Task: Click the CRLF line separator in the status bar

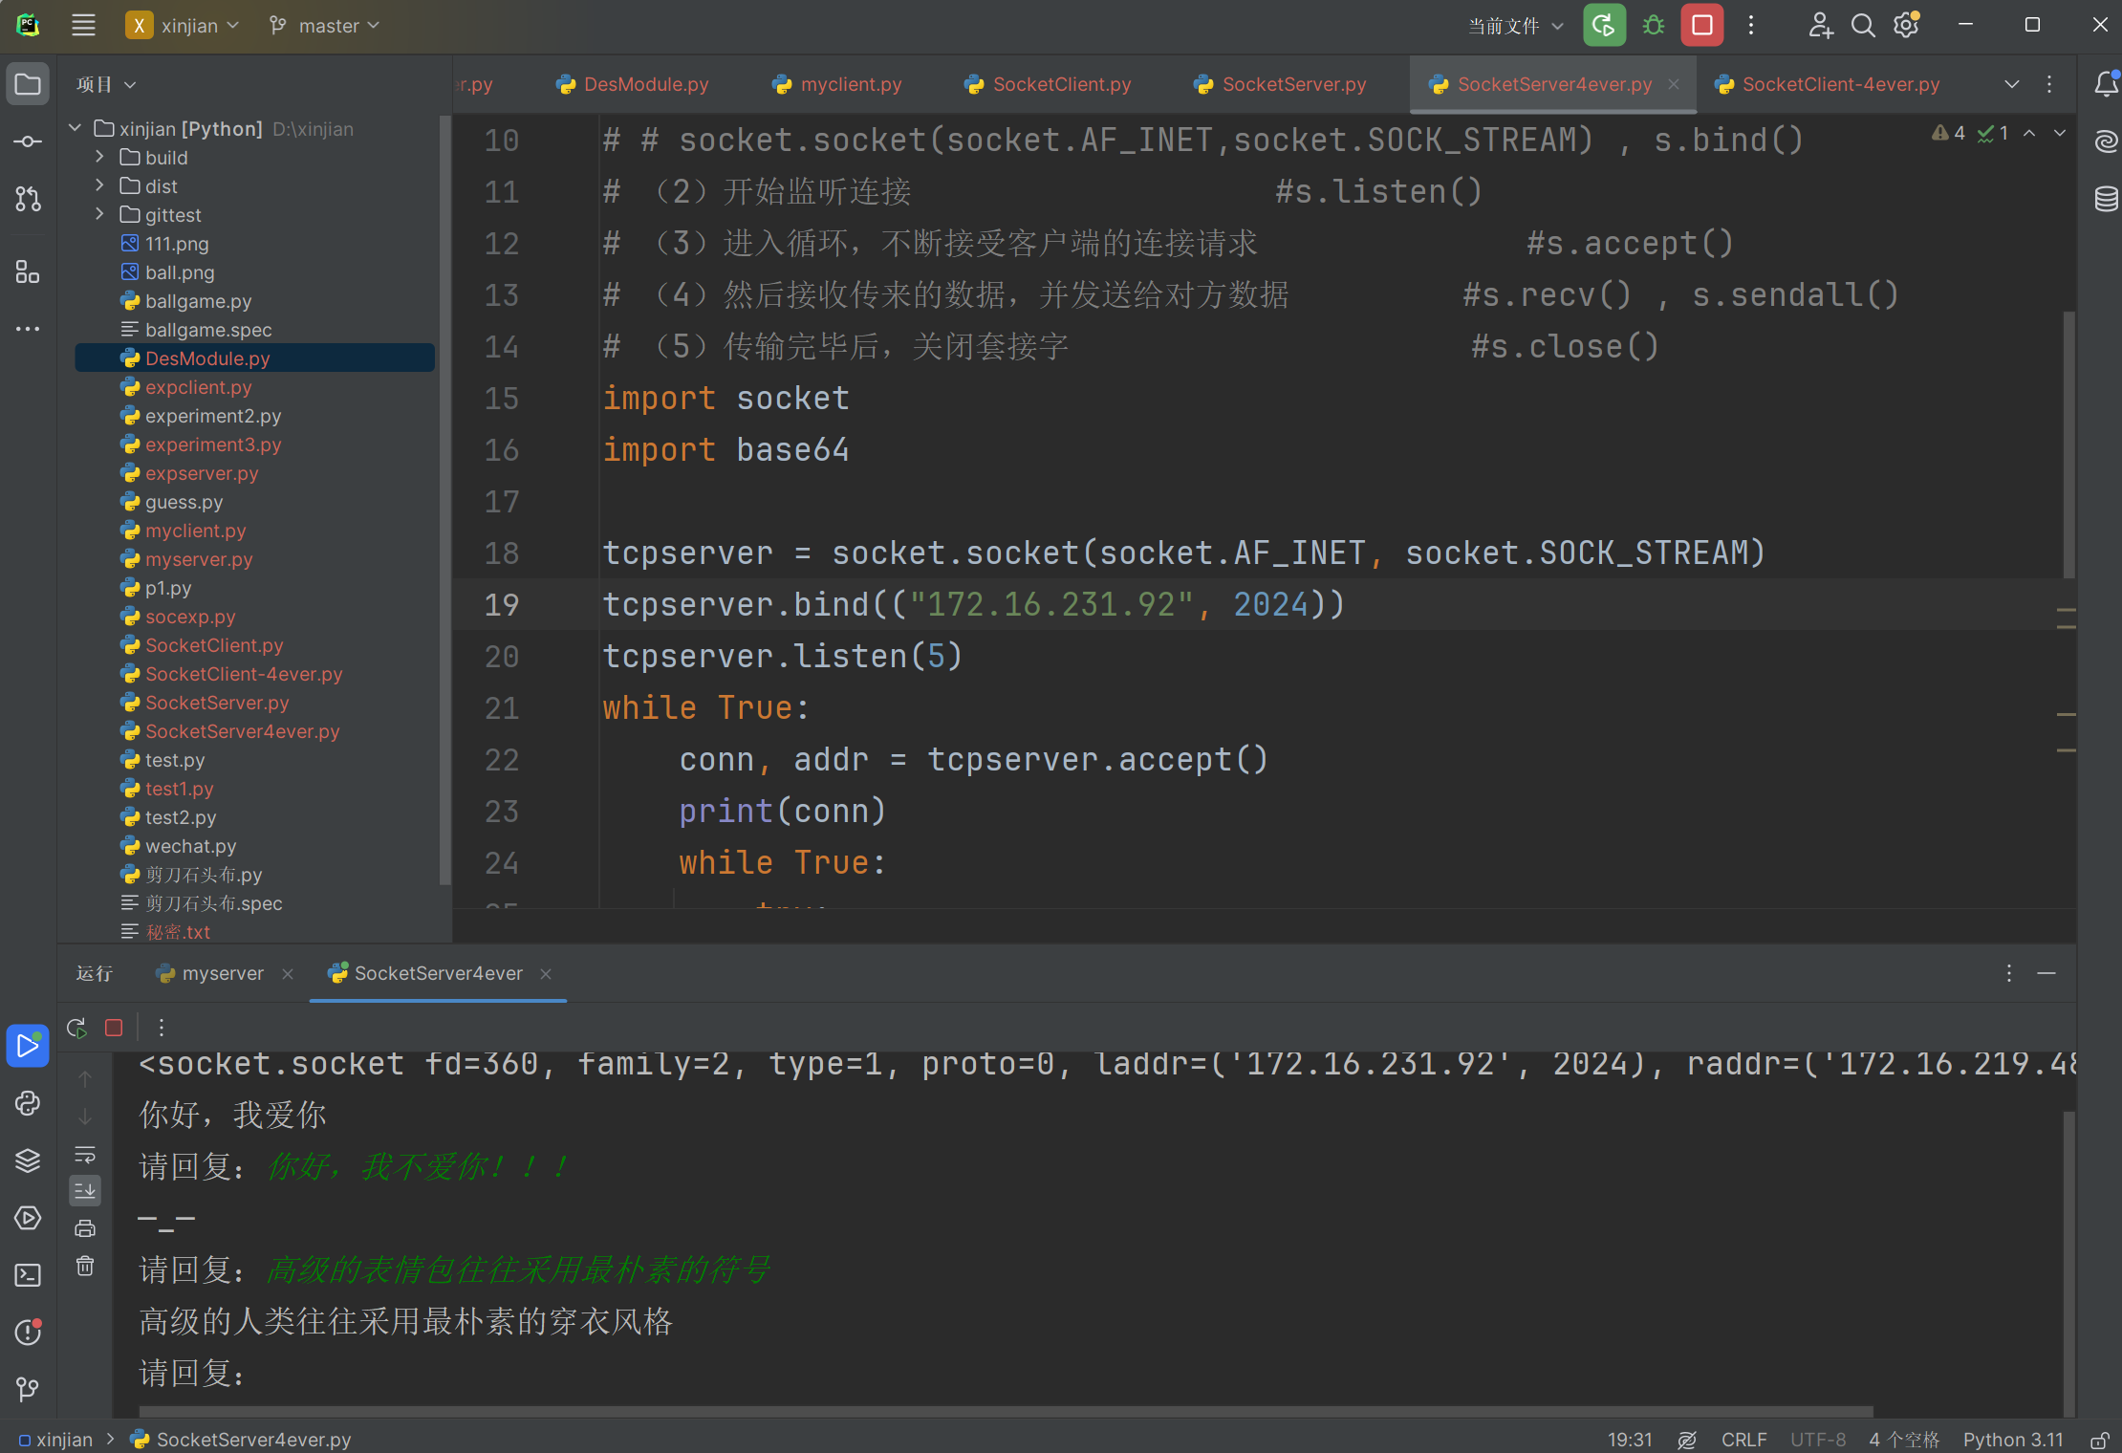Action: point(1743,1440)
